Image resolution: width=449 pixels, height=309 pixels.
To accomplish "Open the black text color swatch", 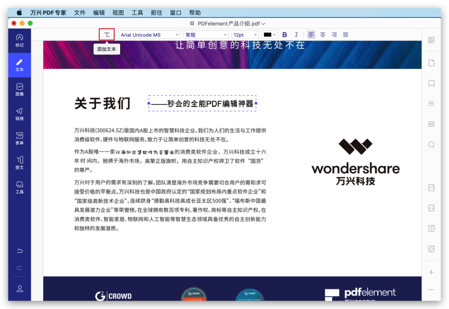I will pyautogui.click(x=270, y=35).
